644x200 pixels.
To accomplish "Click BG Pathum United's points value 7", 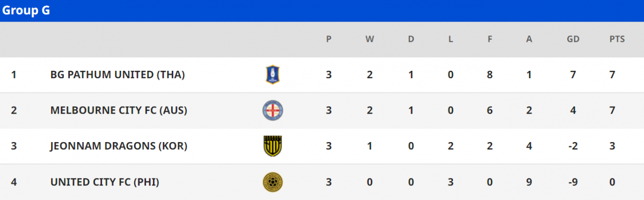I will (x=612, y=75).
